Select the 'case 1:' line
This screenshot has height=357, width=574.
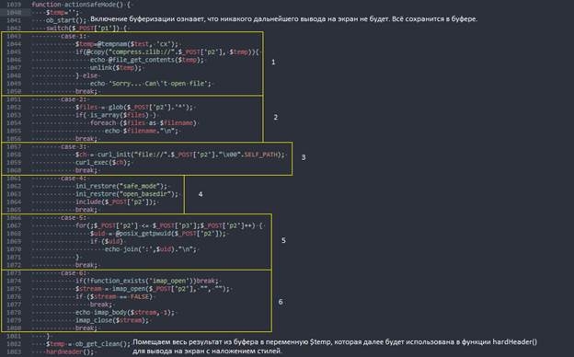[x=75, y=36]
